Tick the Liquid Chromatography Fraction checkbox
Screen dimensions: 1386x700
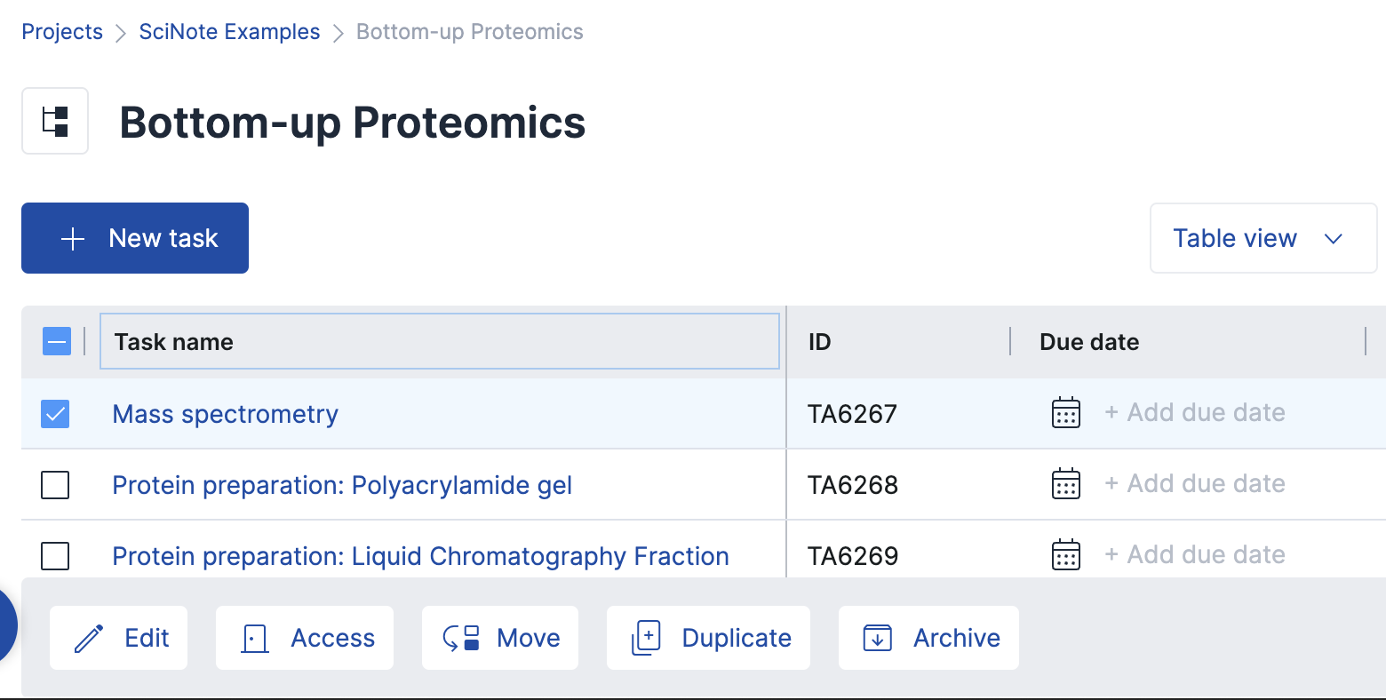tap(55, 556)
